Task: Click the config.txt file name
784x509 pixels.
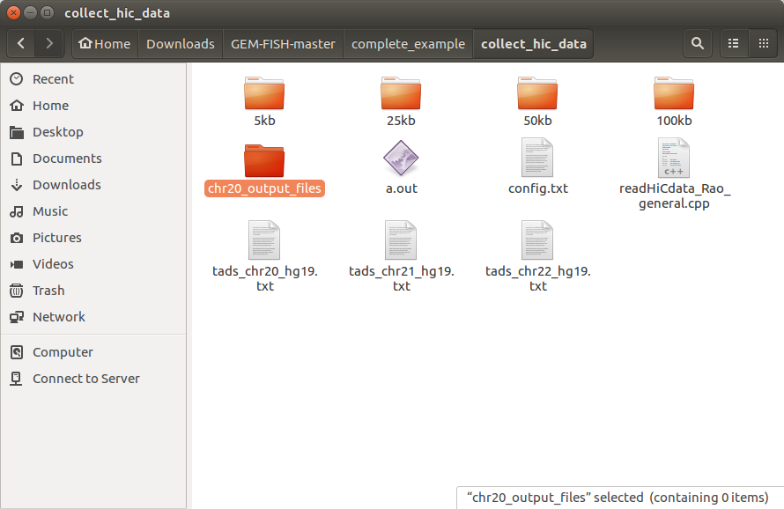Action: [538, 188]
